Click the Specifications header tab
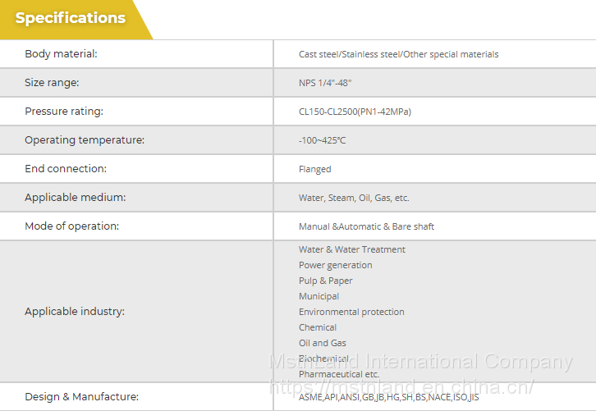 coord(71,18)
